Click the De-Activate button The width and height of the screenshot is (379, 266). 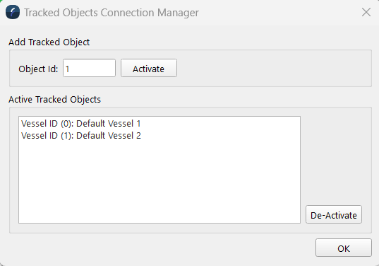point(334,214)
